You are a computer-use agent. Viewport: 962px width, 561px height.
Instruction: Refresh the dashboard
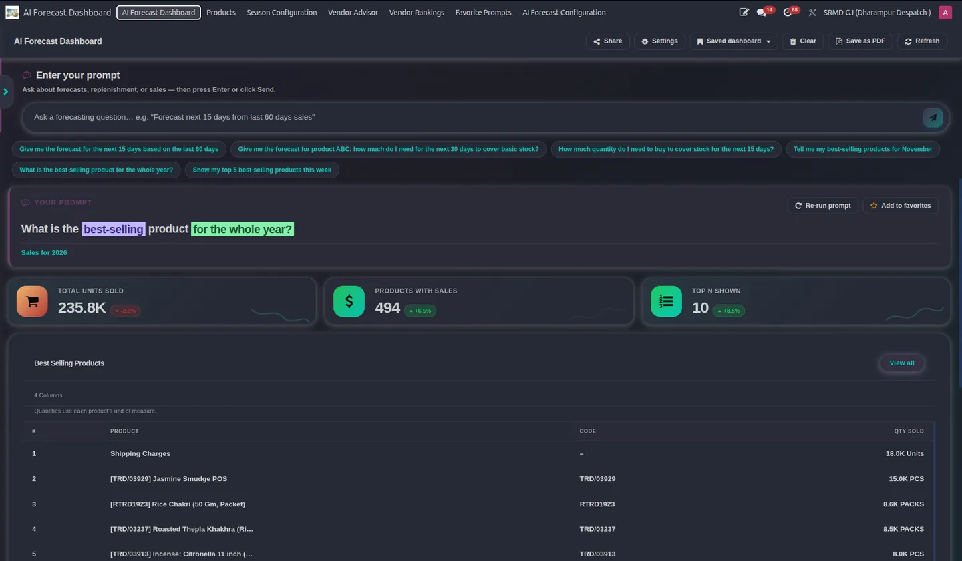click(x=922, y=41)
